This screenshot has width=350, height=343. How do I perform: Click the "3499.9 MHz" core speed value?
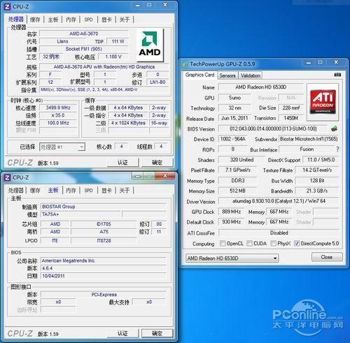coord(58,108)
